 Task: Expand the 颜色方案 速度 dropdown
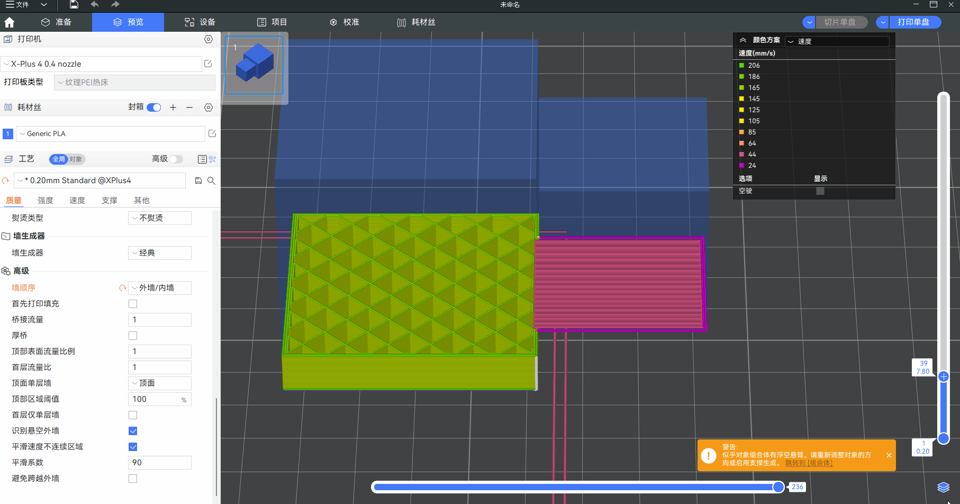click(837, 41)
